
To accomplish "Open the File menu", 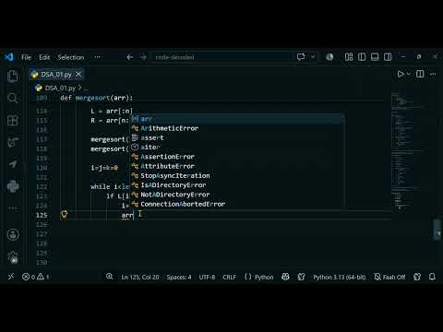I will click(x=26, y=57).
